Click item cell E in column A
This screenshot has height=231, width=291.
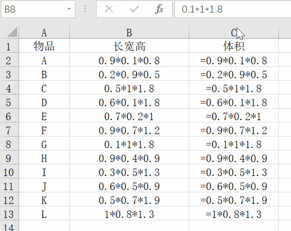[x=44, y=115]
